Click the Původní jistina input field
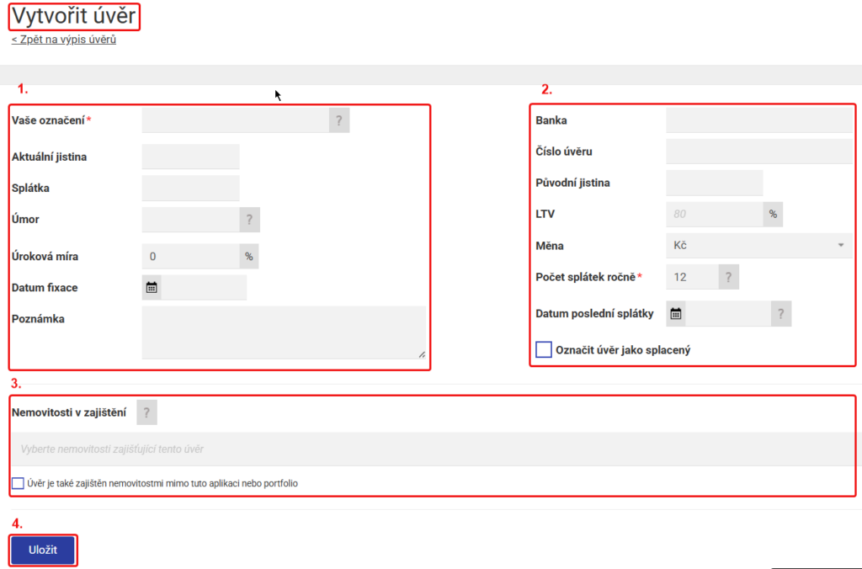The width and height of the screenshot is (862, 569). (714, 183)
